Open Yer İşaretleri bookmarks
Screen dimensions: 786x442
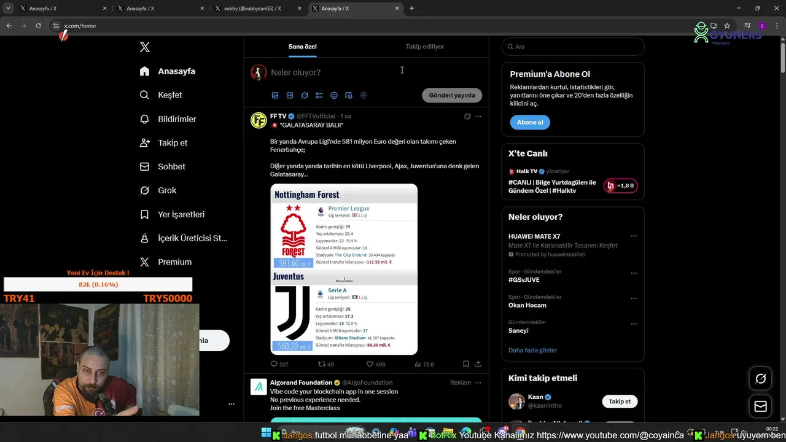click(172, 214)
